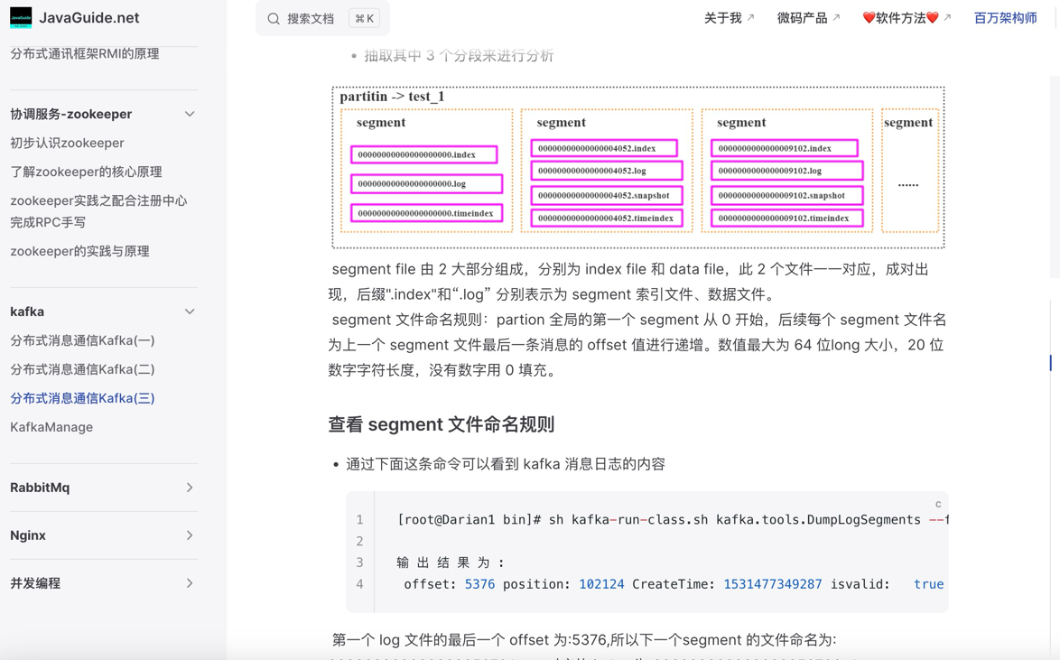Image resolution: width=1060 pixels, height=660 pixels.
Task: Open the 百万架构师 navigation link
Action: (1005, 18)
